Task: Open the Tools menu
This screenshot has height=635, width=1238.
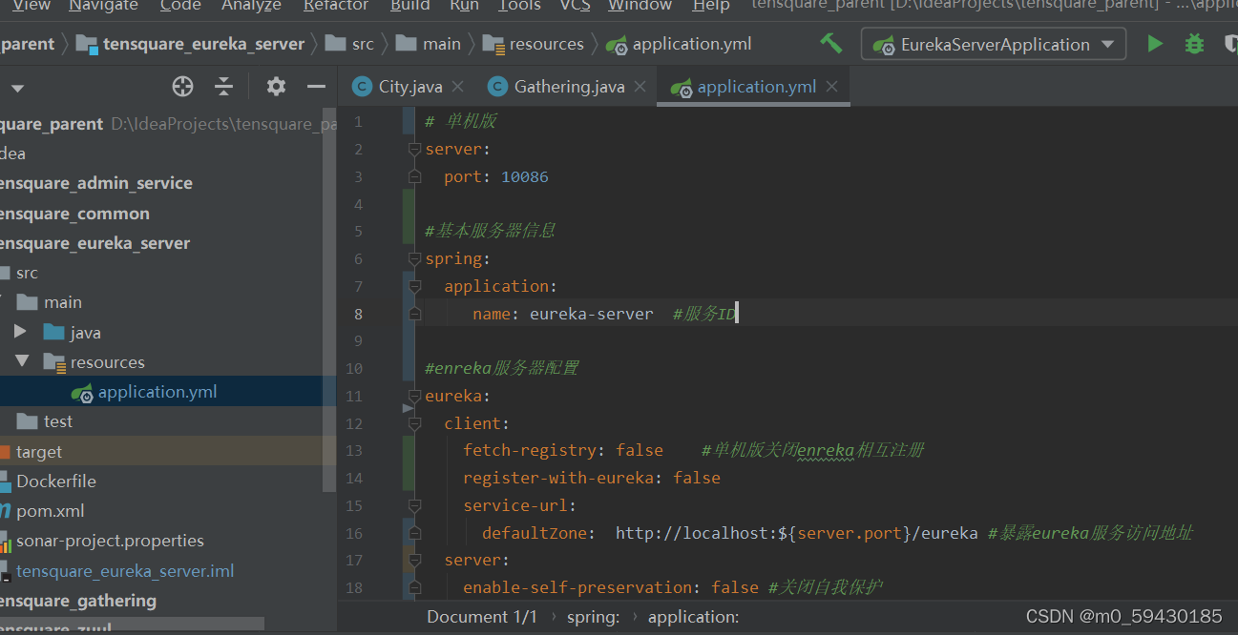Action: point(519,6)
